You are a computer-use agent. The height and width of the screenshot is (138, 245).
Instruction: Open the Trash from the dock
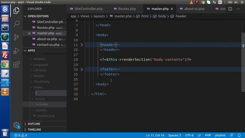click(x=5, y=133)
